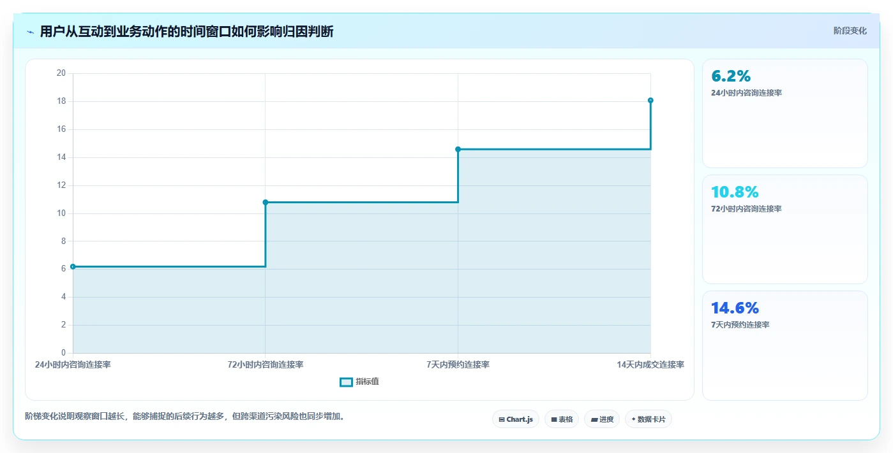The height and width of the screenshot is (453, 893).
Task: Click the icon in the 进度 tag
Action: pyautogui.click(x=594, y=419)
